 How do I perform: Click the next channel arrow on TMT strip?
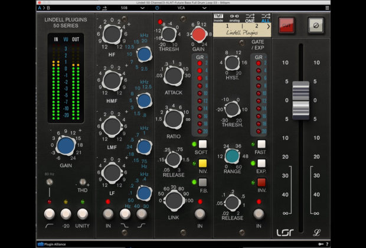pyautogui.click(x=268, y=26)
